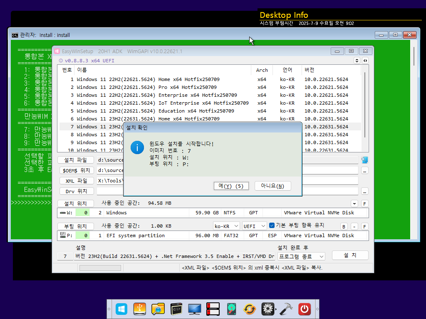
Task: Open the UEFI boot mode dropdown
Action: (254, 226)
